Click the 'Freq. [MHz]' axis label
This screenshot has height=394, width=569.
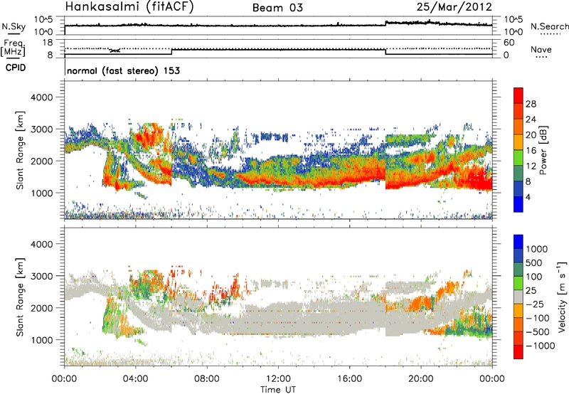pos(14,48)
